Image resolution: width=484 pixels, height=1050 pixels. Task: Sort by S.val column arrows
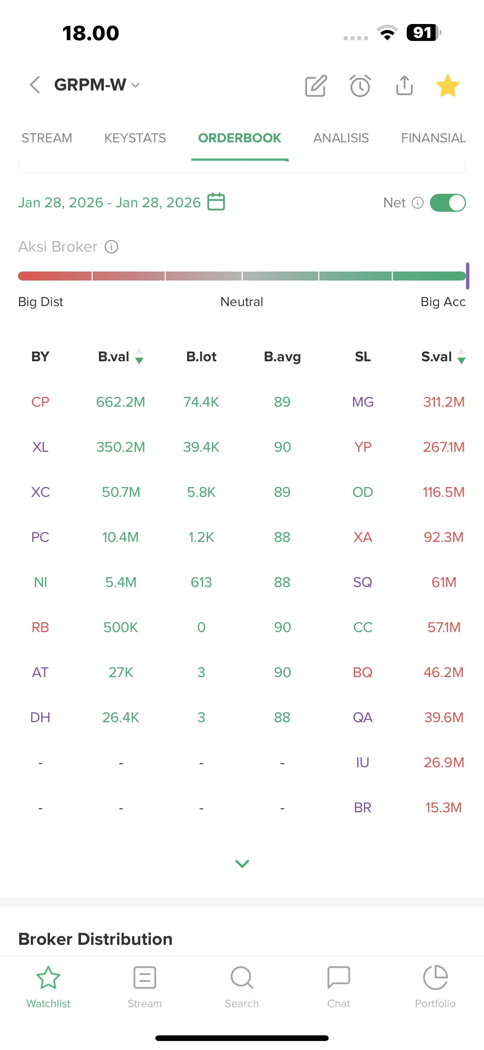pos(461,356)
